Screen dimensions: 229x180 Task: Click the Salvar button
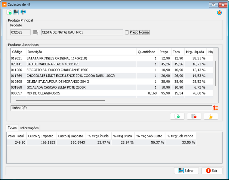186,171
